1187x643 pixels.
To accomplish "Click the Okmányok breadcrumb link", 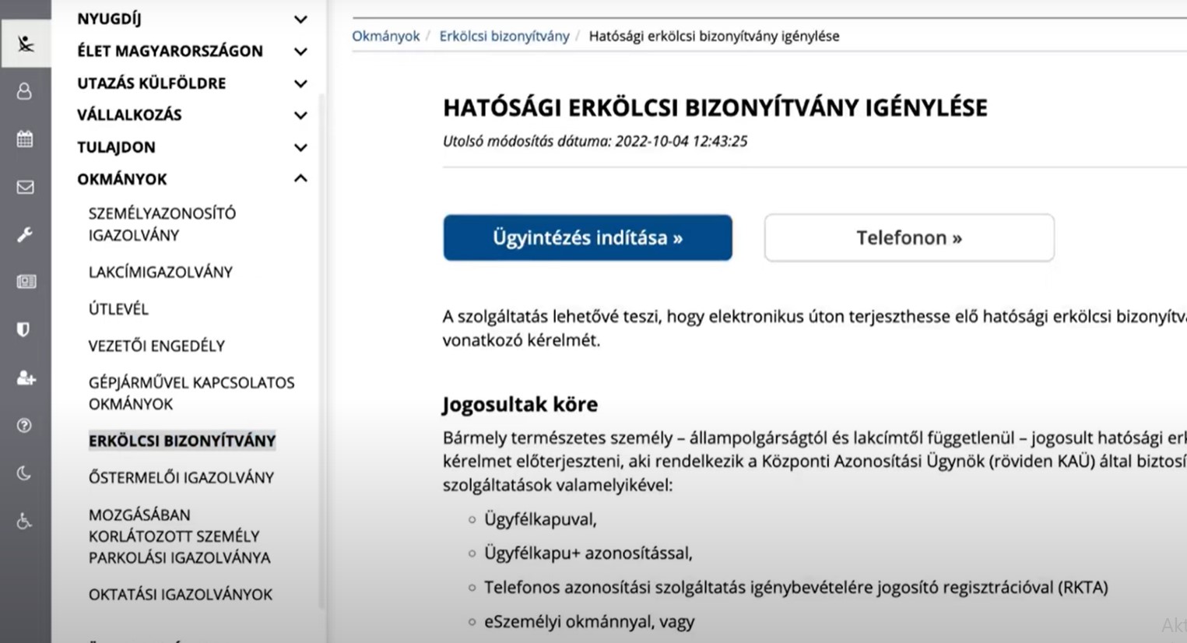I will [385, 36].
